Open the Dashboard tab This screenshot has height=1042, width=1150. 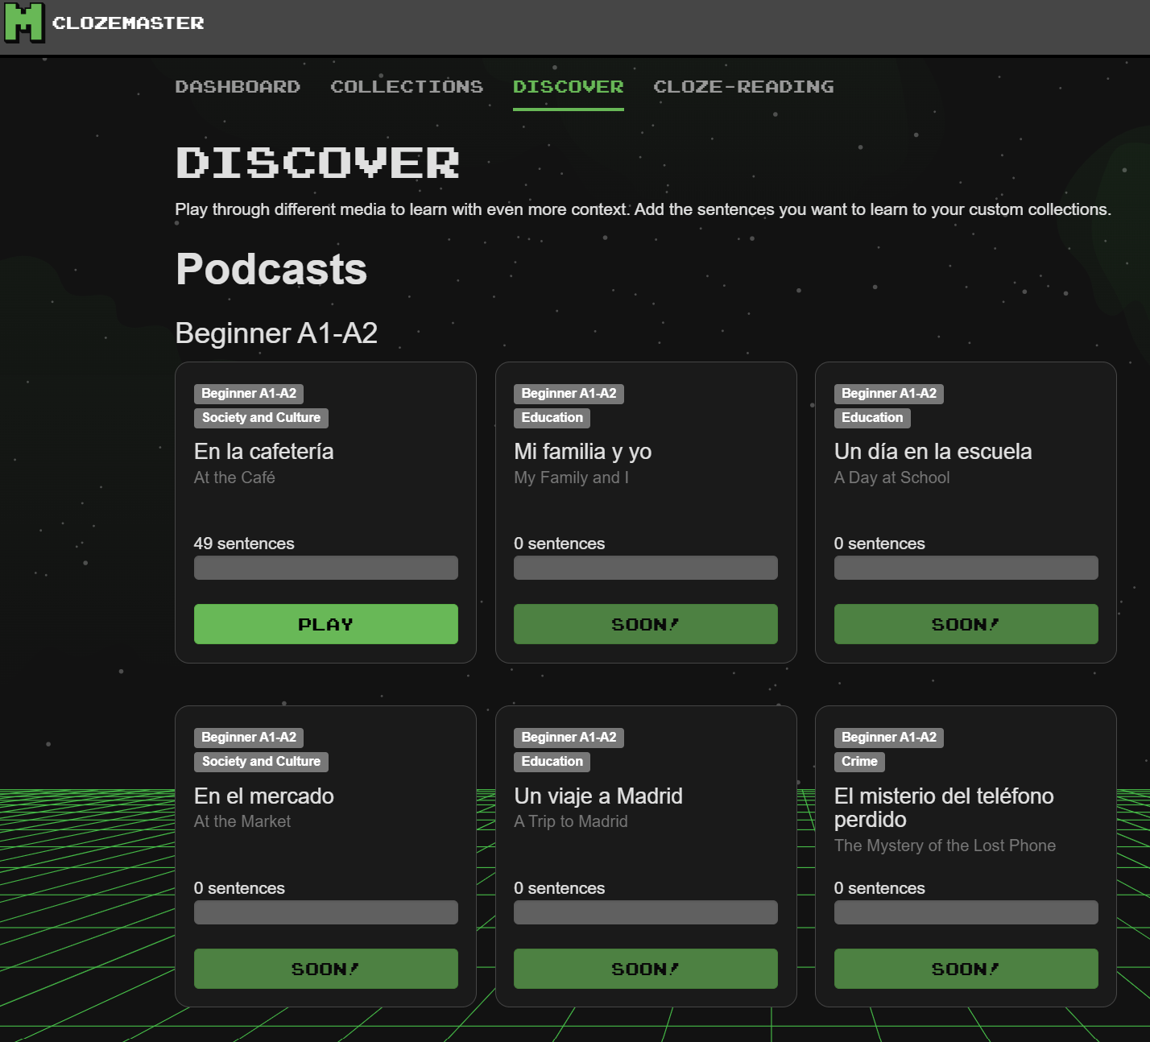click(238, 87)
